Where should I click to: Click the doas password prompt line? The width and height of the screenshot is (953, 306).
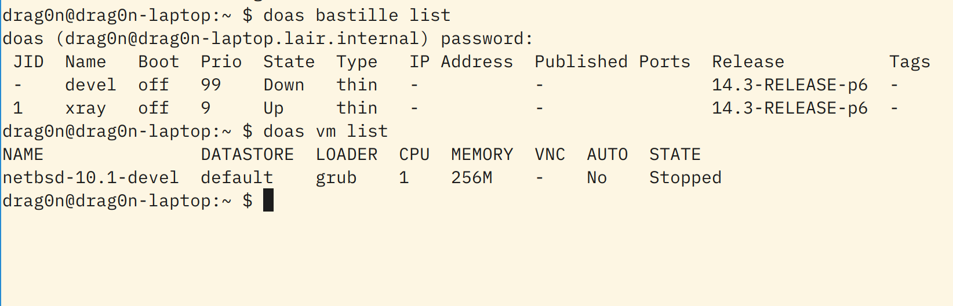coord(267,39)
